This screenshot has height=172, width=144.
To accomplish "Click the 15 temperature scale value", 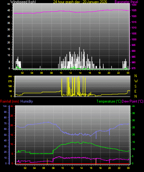I will (x=133, y=142).
